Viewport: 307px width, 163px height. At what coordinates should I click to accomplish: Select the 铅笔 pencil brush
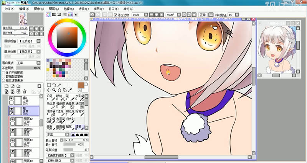51,98
